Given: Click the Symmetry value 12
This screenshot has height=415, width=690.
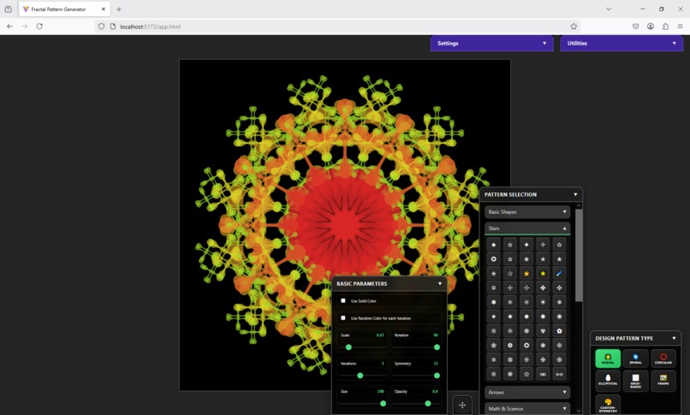Looking at the screenshot, I should coord(436,364).
